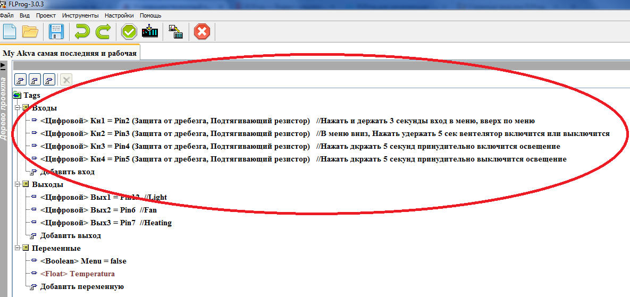Compile the project with the board upload icon

click(x=150, y=32)
